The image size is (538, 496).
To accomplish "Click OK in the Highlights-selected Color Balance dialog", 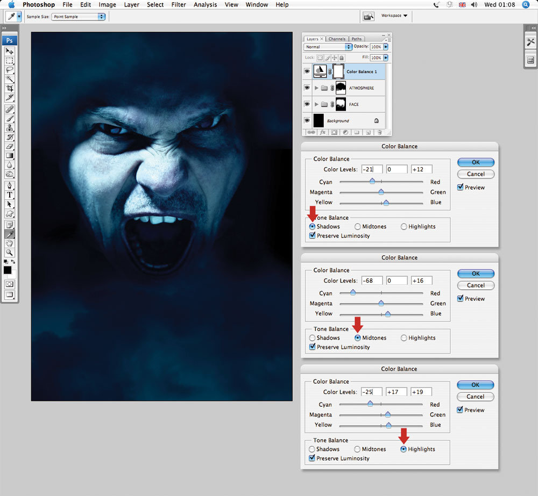I will 476,385.
